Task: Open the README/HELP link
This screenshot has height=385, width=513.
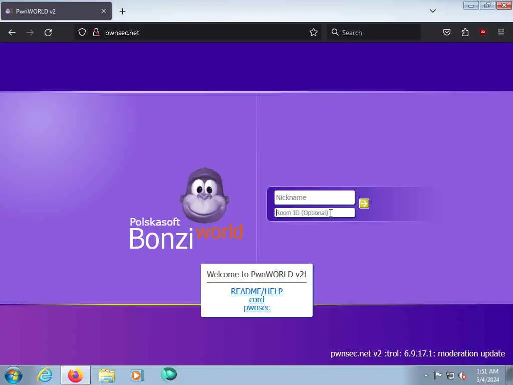Action: click(257, 291)
